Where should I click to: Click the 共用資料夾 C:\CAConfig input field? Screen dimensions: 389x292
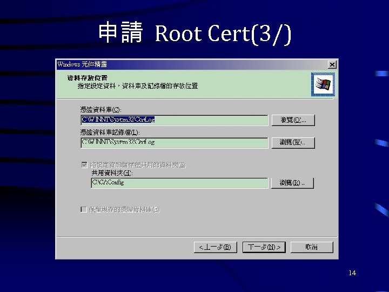[x=179, y=183]
